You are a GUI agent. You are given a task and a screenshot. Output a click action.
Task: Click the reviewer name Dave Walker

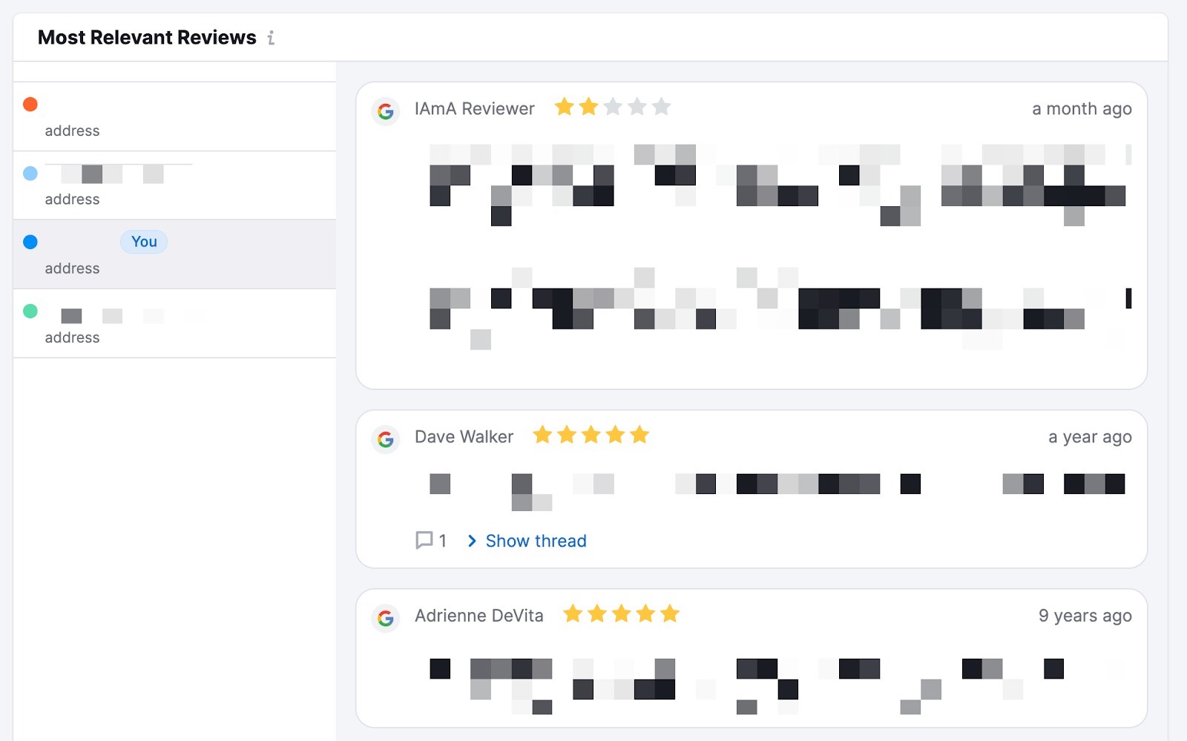coord(464,438)
